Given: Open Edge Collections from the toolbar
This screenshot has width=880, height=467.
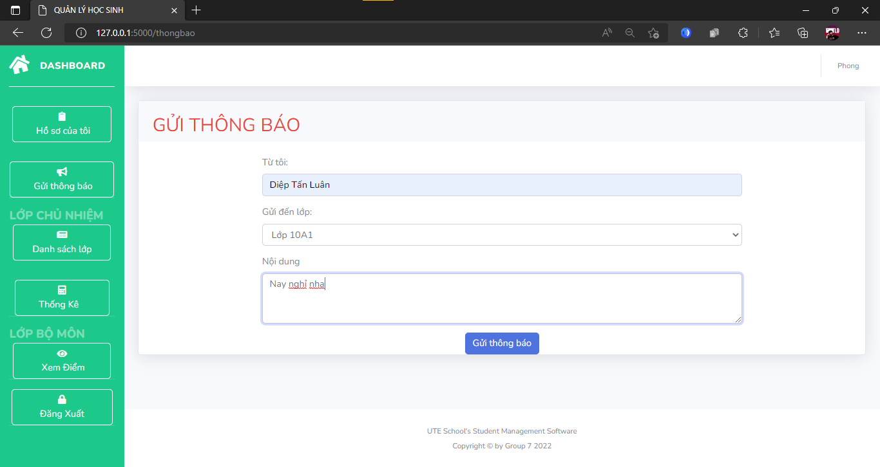Looking at the screenshot, I should [x=803, y=32].
